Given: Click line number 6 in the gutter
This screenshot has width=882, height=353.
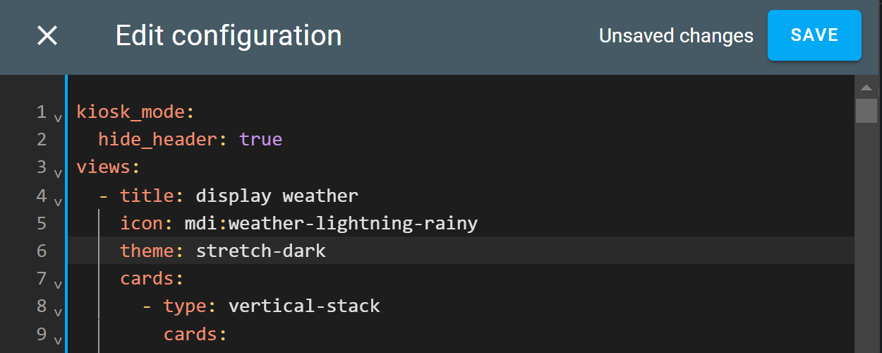Looking at the screenshot, I should (x=42, y=251).
